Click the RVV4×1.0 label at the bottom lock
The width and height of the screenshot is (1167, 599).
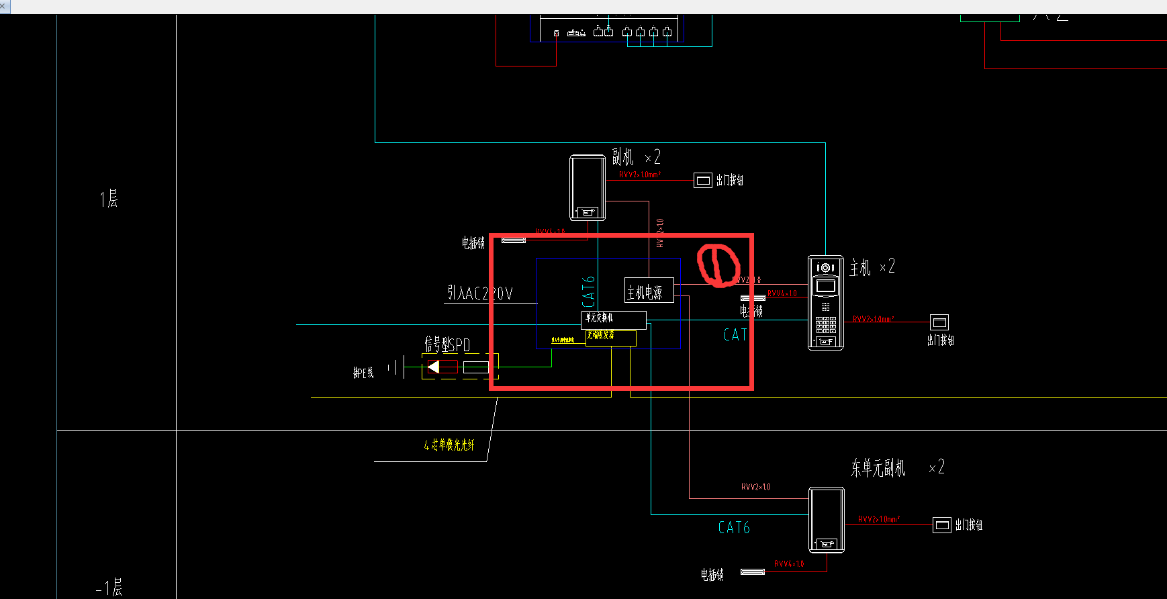pyautogui.click(x=789, y=564)
